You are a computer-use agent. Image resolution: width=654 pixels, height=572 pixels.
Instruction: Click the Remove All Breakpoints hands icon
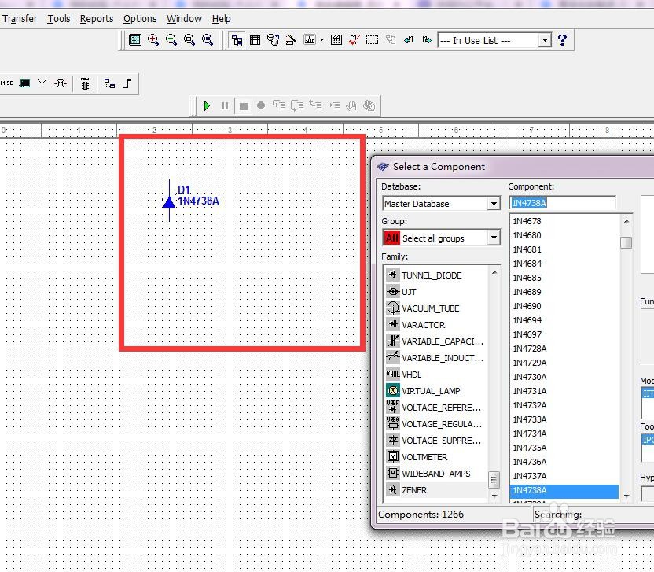coord(369,105)
